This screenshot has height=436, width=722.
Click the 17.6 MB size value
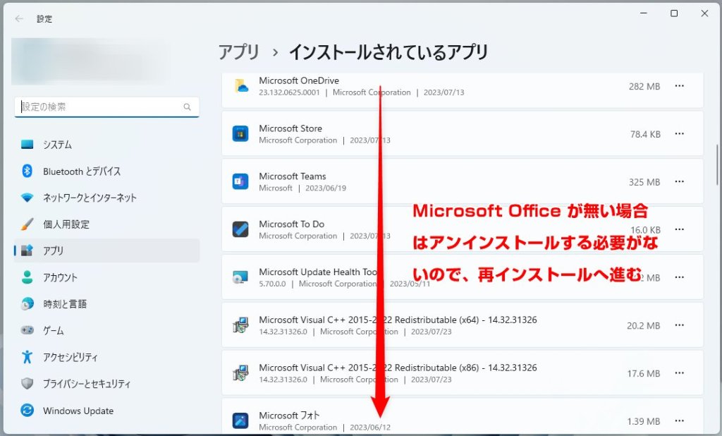click(643, 374)
